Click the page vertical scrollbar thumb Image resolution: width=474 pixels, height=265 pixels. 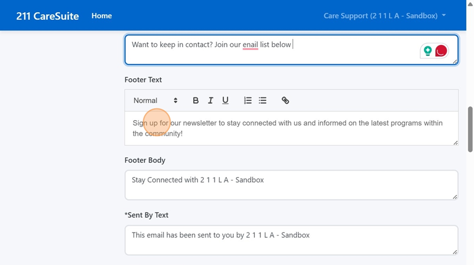click(x=470, y=129)
